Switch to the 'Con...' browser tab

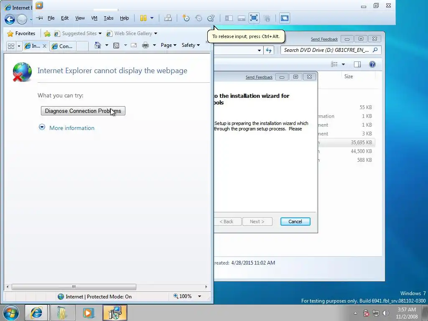63,46
